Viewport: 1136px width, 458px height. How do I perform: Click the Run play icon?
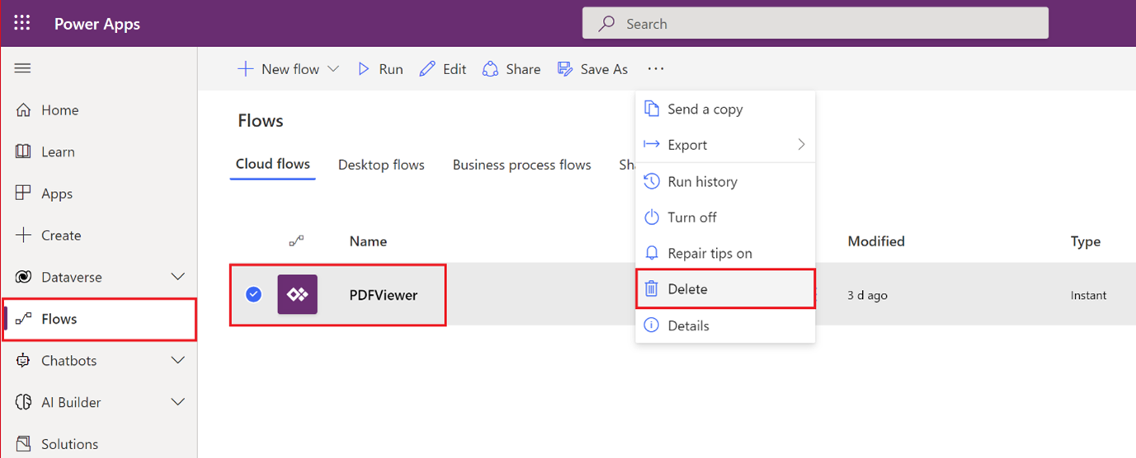(364, 69)
